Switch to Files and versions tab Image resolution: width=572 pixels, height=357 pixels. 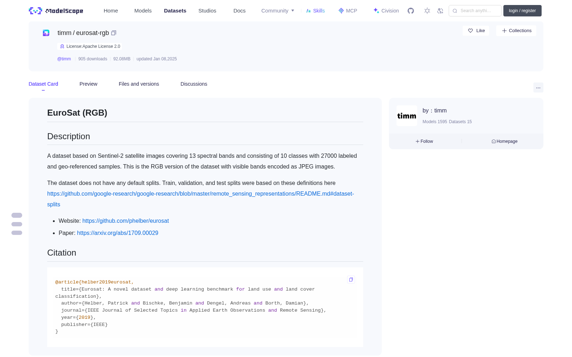tap(139, 84)
